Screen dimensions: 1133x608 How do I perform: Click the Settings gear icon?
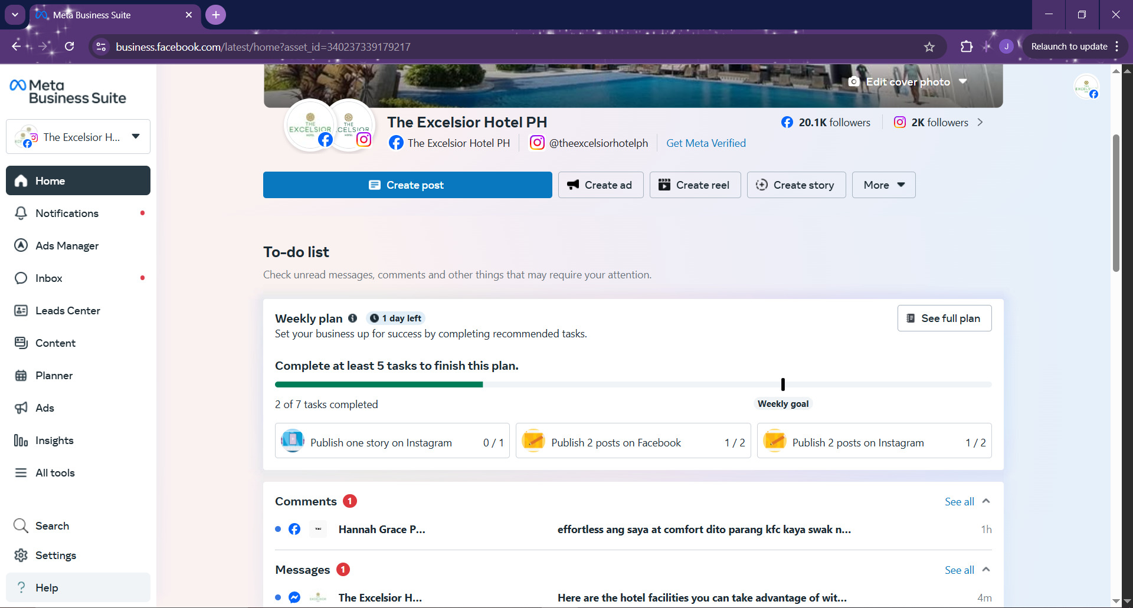click(x=21, y=556)
